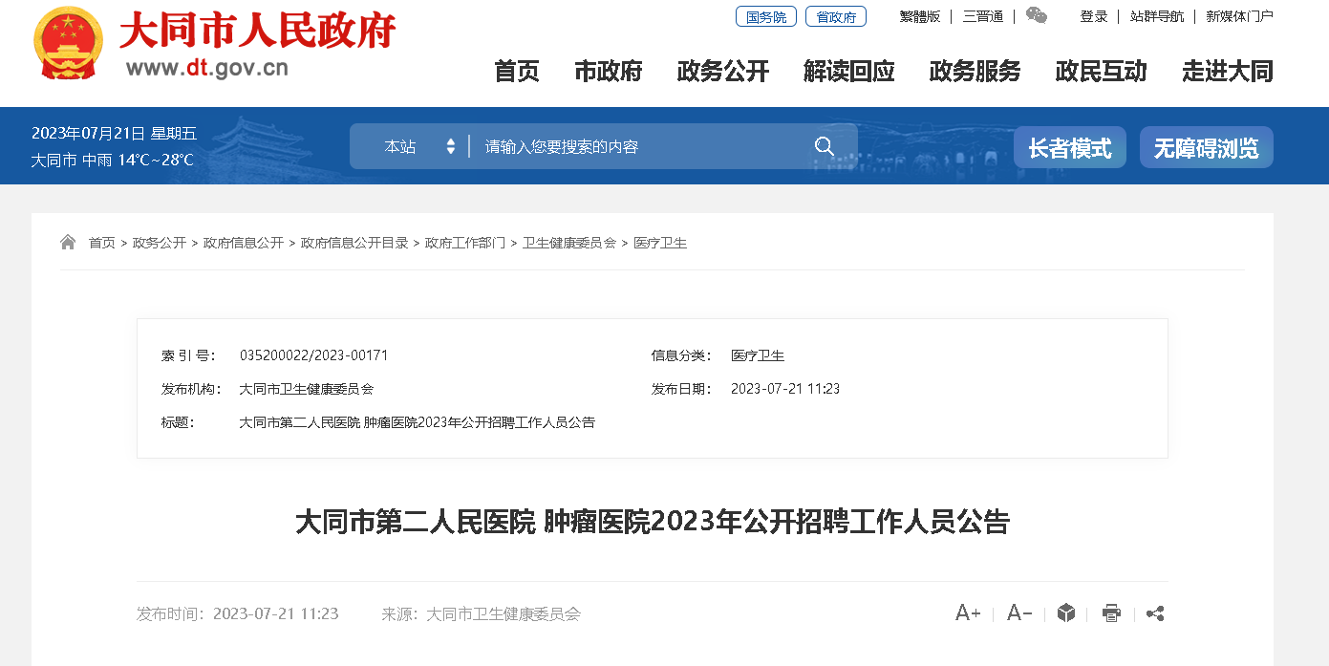Click 发布机构 value 大同市卫生健康委员会

point(306,389)
